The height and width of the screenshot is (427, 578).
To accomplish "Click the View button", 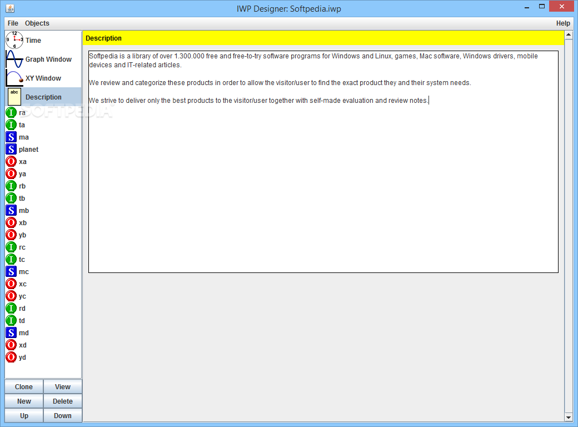I will pos(63,387).
